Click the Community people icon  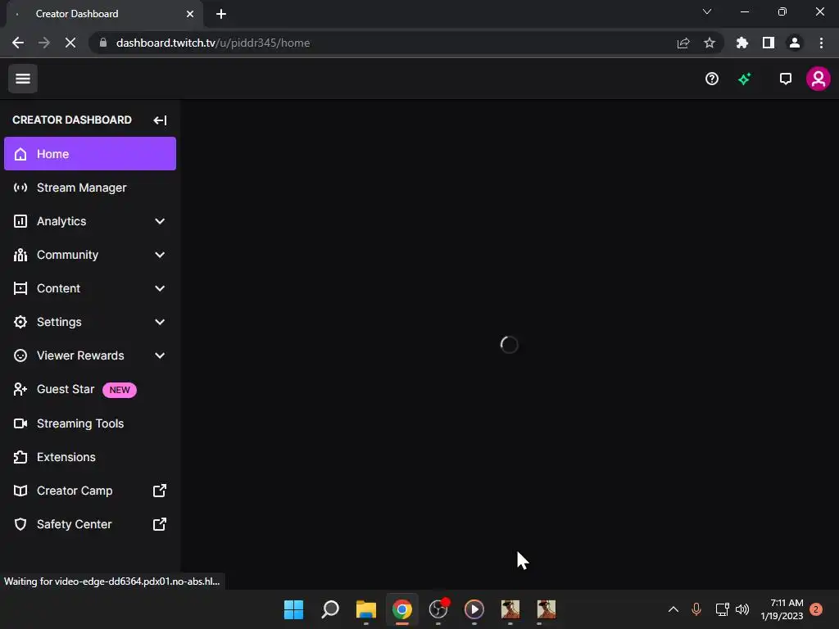pyautogui.click(x=20, y=256)
